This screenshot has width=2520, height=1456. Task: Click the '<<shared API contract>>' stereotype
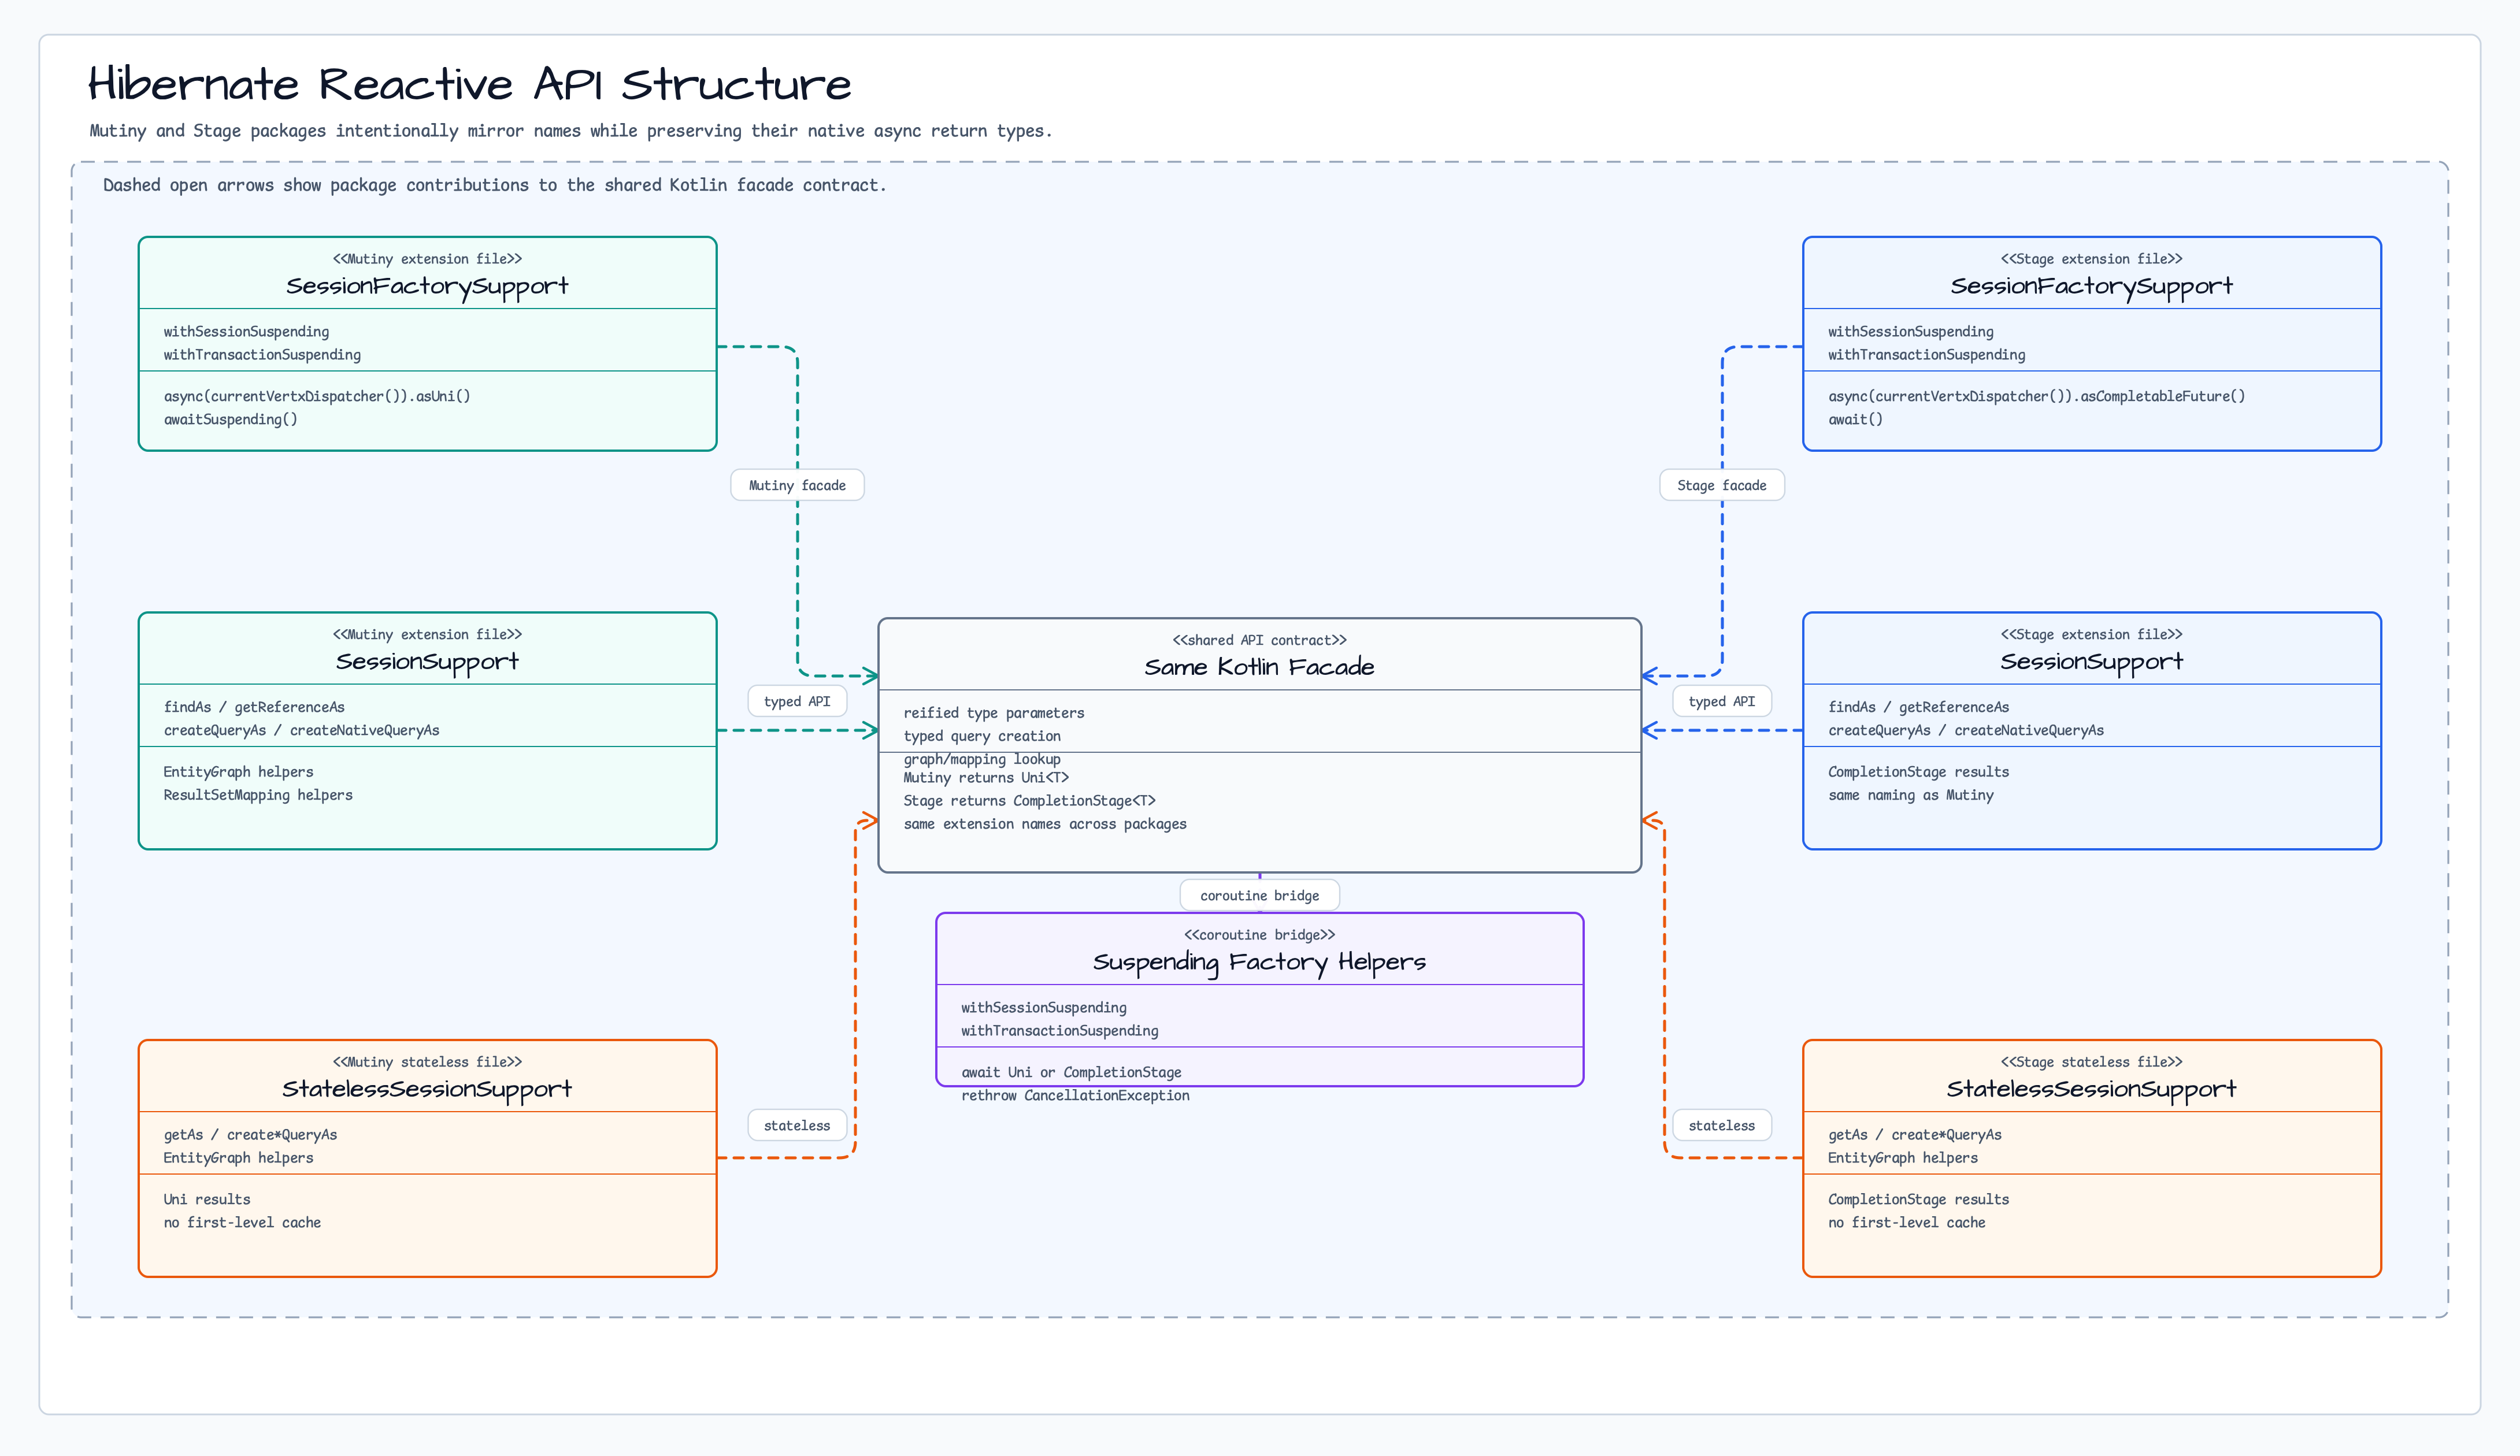tap(1259, 641)
